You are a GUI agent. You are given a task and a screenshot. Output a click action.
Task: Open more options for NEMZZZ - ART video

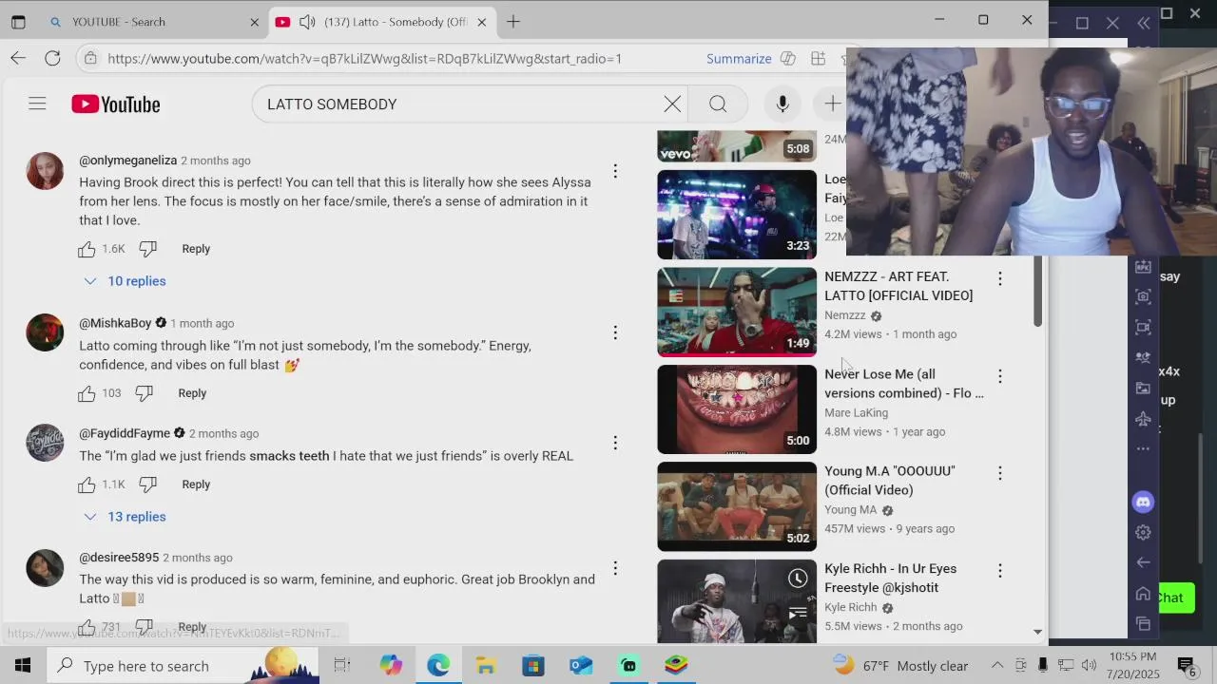[x=999, y=278]
